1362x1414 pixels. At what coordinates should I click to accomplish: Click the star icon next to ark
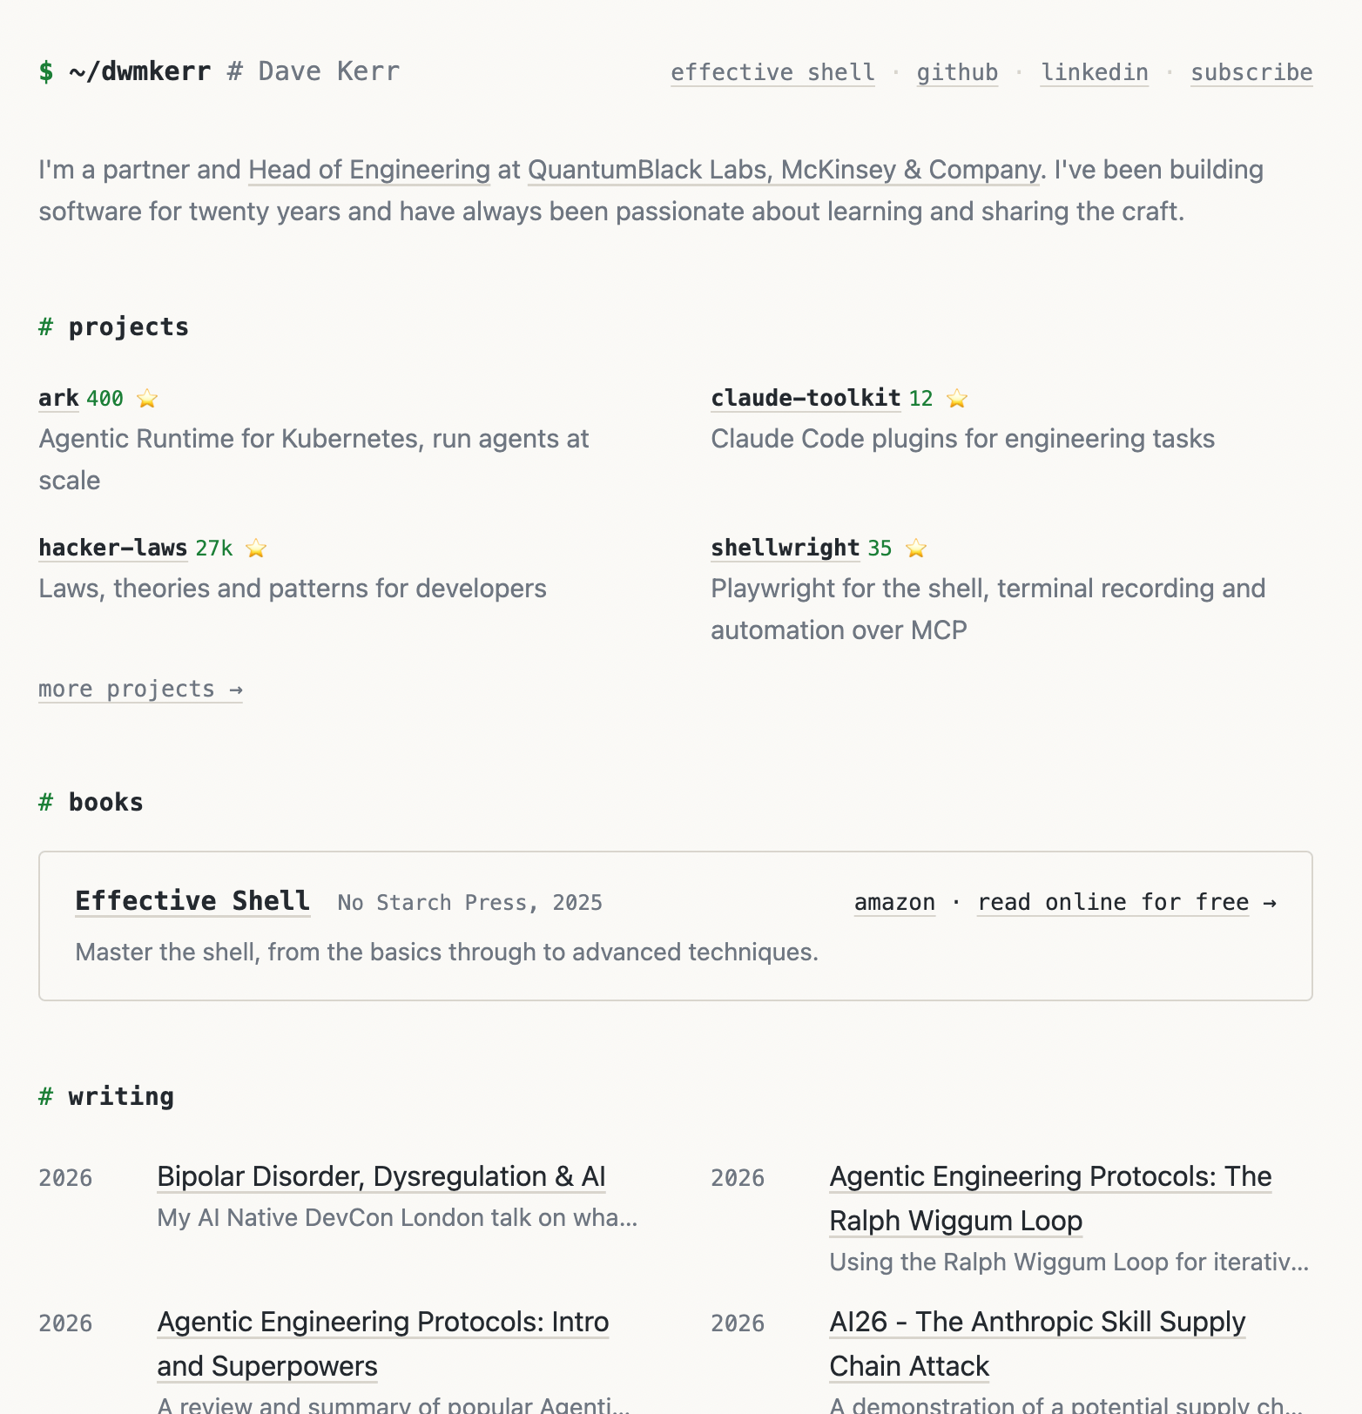coord(147,399)
